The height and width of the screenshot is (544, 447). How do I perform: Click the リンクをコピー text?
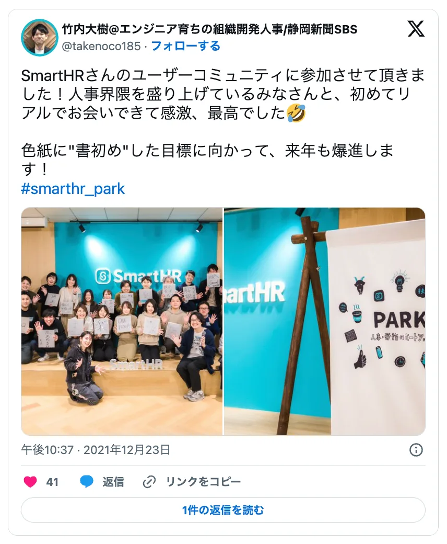coord(203,482)
